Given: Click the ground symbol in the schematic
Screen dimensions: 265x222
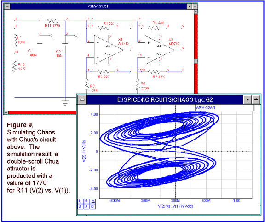Looking at the screenshot, I should pos(65,103).
